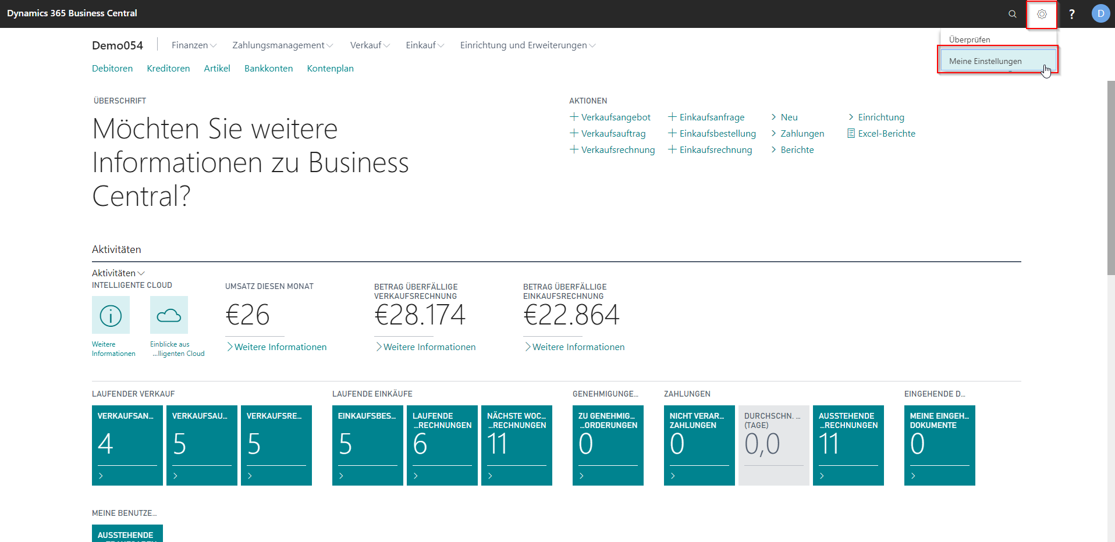This screenshot has width=1115, height=542.
Task: Click the plus icon beside Einkaufsanfrage
Action: [672, 117]
